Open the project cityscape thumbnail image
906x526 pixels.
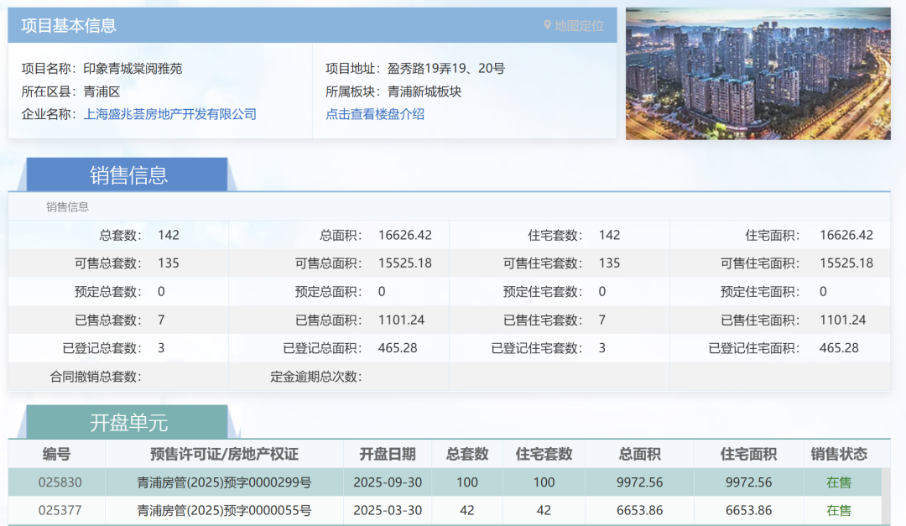[x=758, y=74]
